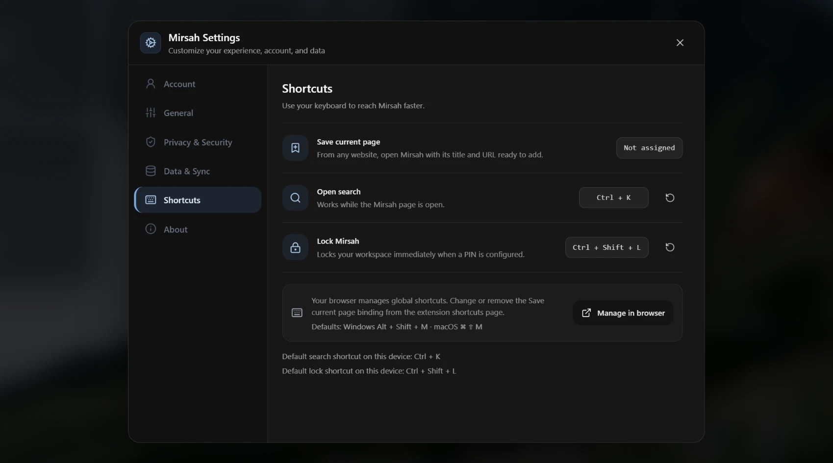The width and height of the screenshot is (833, 463).
Task: Click the About info icon
Action: (151, 229)
